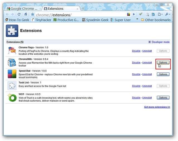Uninstall the WOT extension
178x141 pixels.
(x=147, y=98)
